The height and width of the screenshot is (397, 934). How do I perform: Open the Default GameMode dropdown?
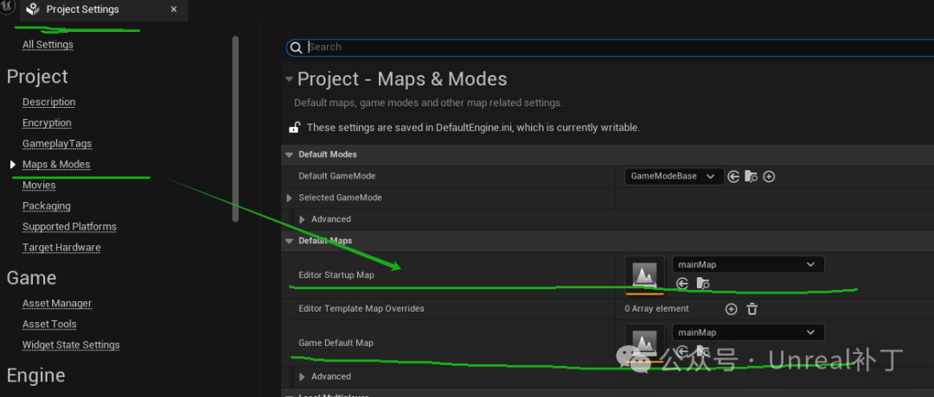(675, 177)
